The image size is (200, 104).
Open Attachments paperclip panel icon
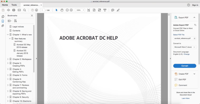tap(3, 26)
